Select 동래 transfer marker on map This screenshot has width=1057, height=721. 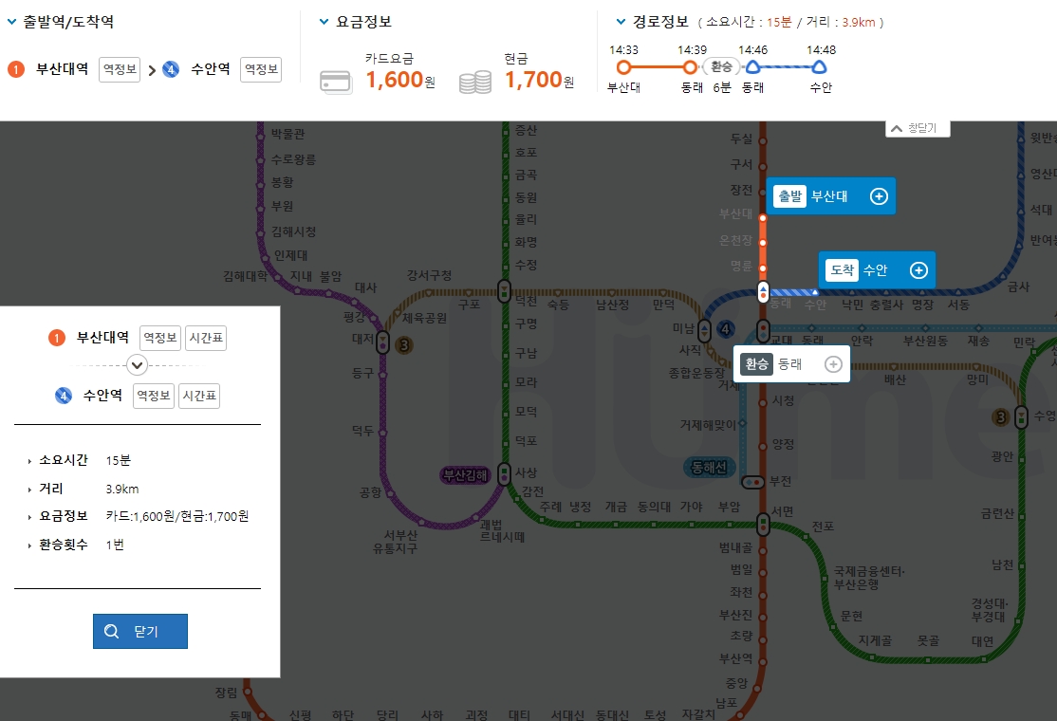click(x=763, y=292)
